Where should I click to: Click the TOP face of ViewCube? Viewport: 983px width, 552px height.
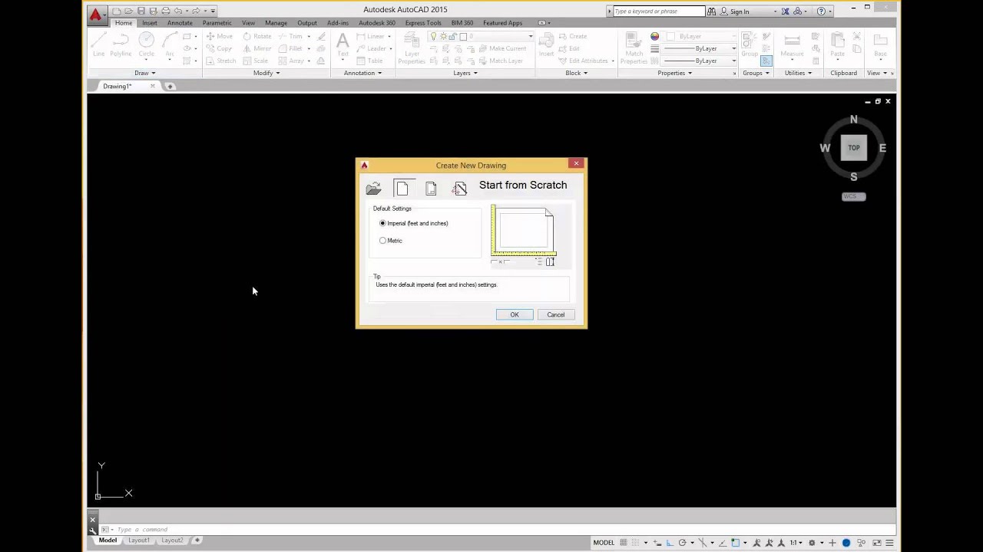[854, 148]
